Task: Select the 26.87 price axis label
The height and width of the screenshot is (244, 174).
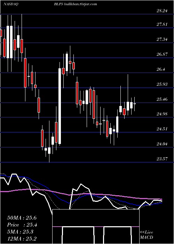Action: 162,54
